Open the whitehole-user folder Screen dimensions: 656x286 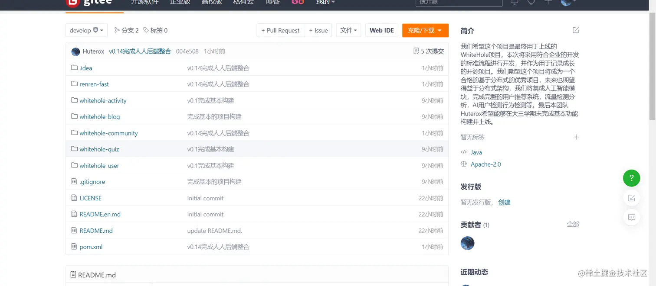pos(99,165)
